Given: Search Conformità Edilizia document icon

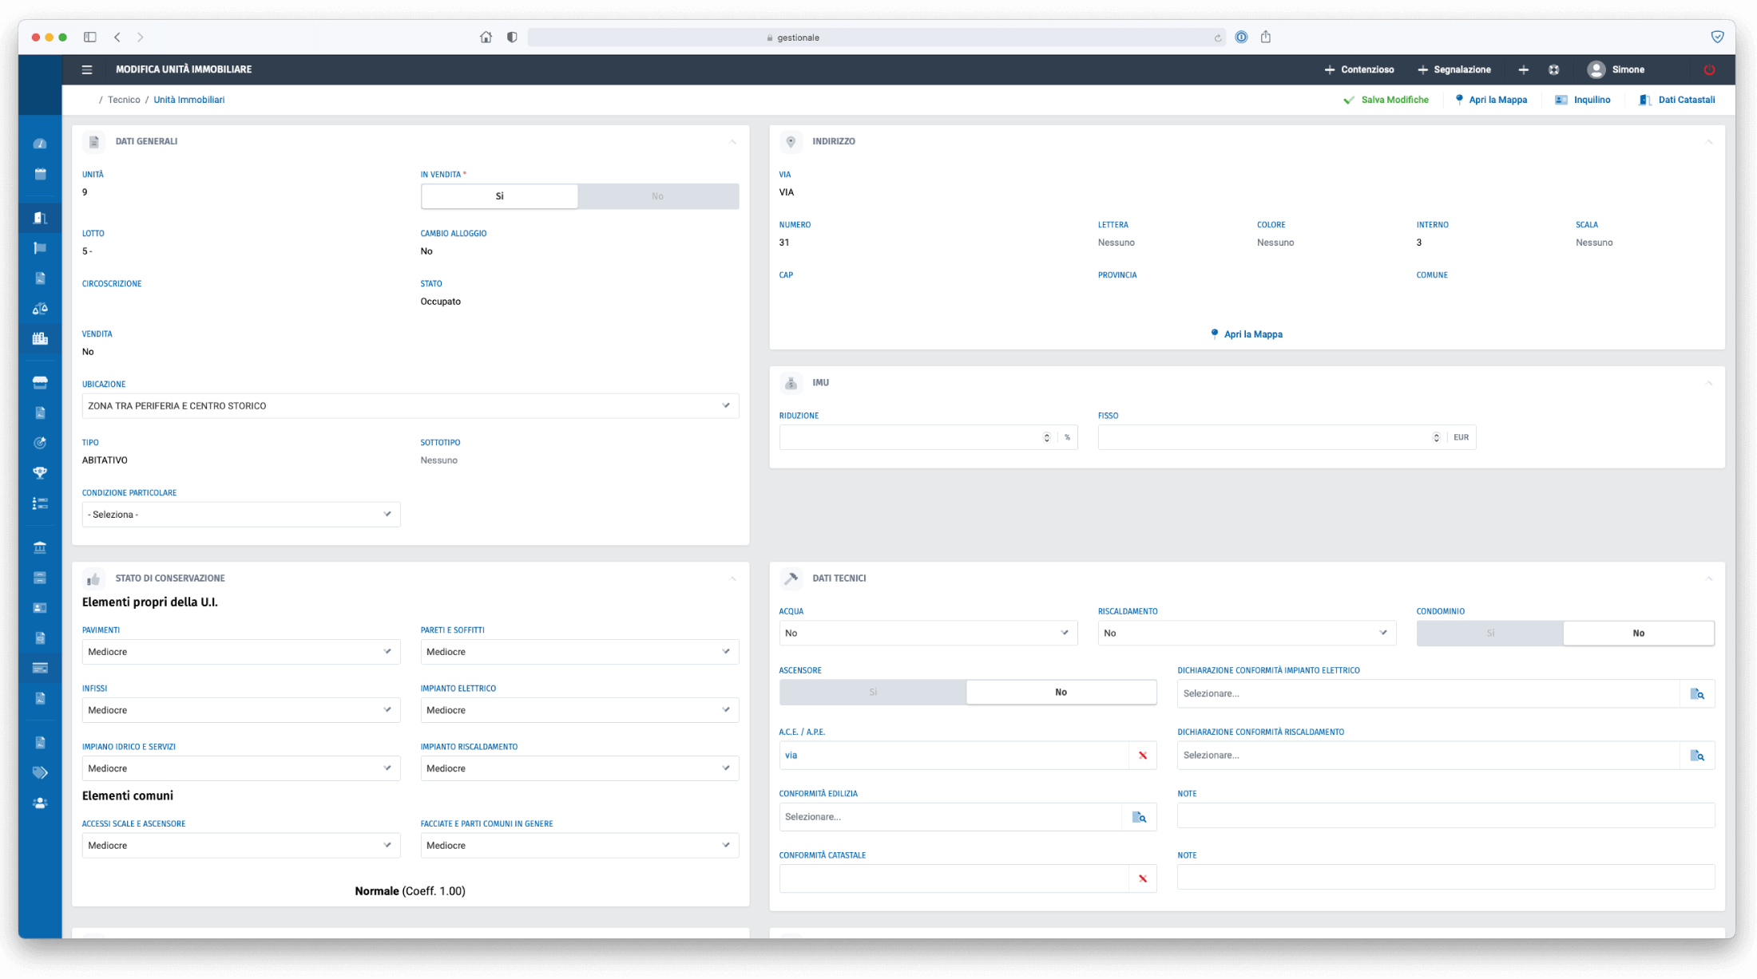Looking at the screenshot, I should [1139, 817].
